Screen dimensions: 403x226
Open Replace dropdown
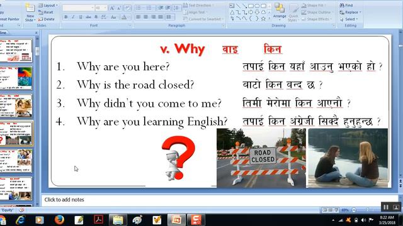(x=351, y=13)
